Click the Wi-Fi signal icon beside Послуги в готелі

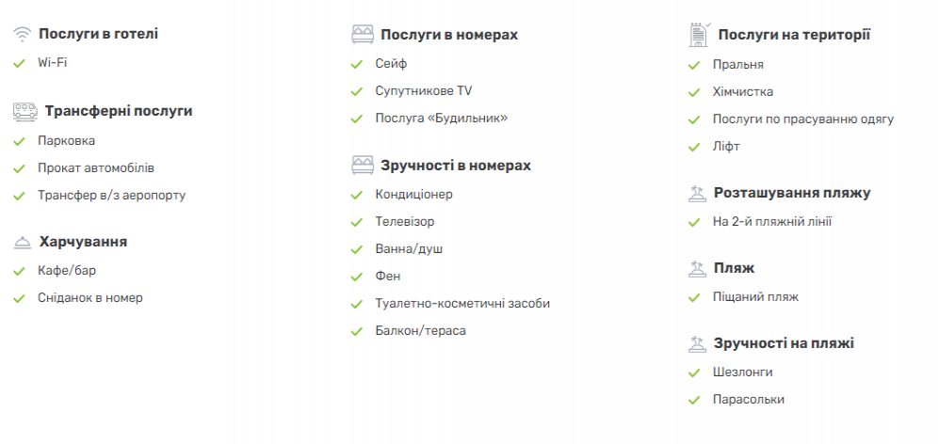23,34
